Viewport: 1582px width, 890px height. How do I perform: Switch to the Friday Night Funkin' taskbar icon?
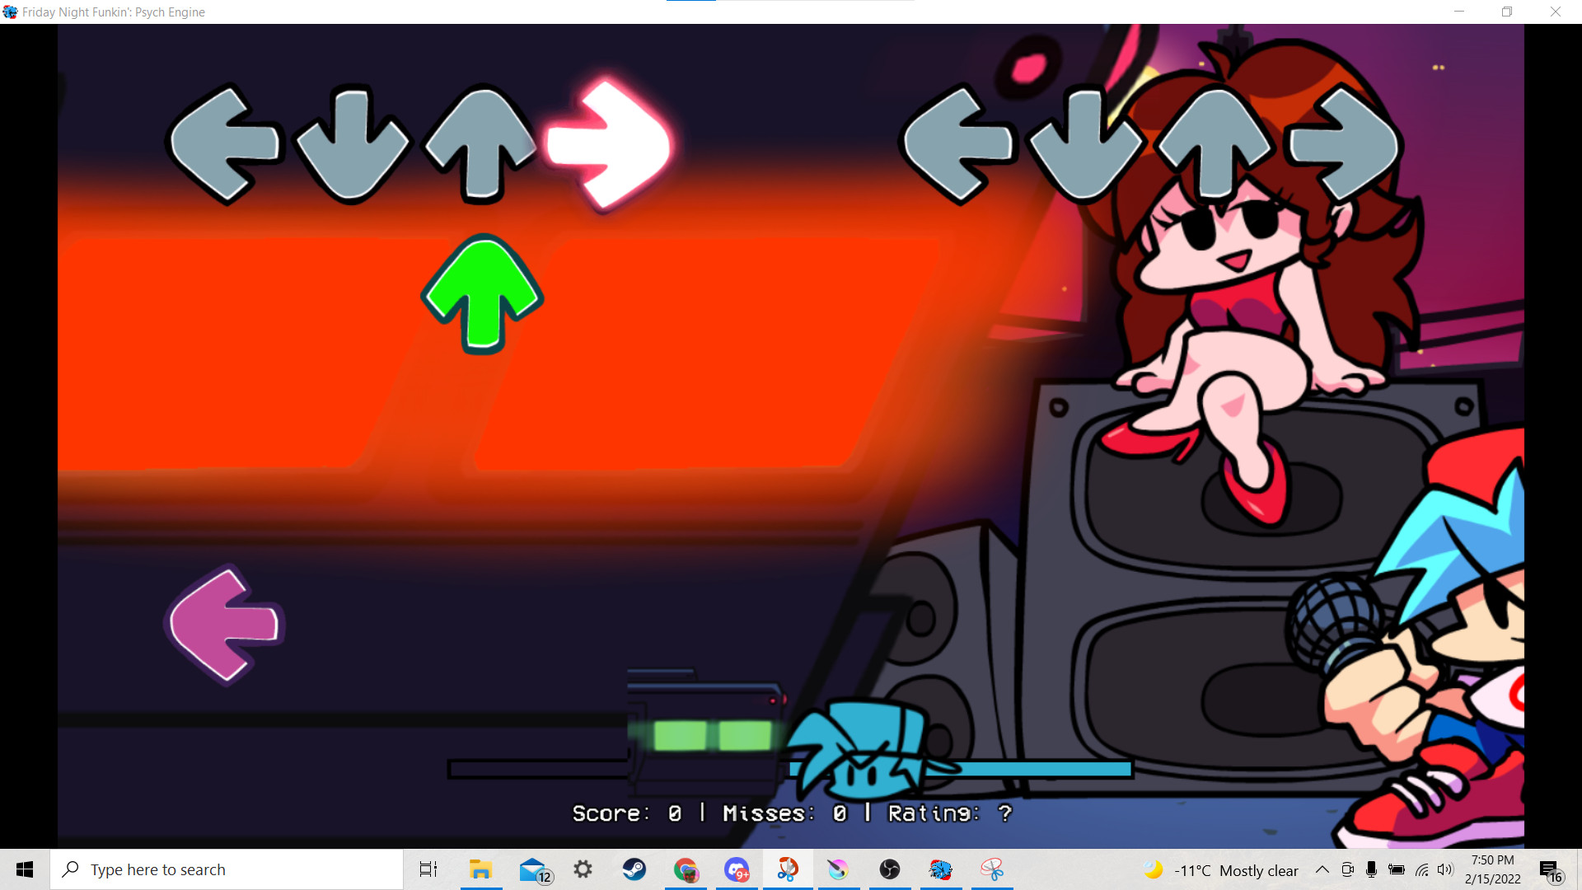coord(940,869)
